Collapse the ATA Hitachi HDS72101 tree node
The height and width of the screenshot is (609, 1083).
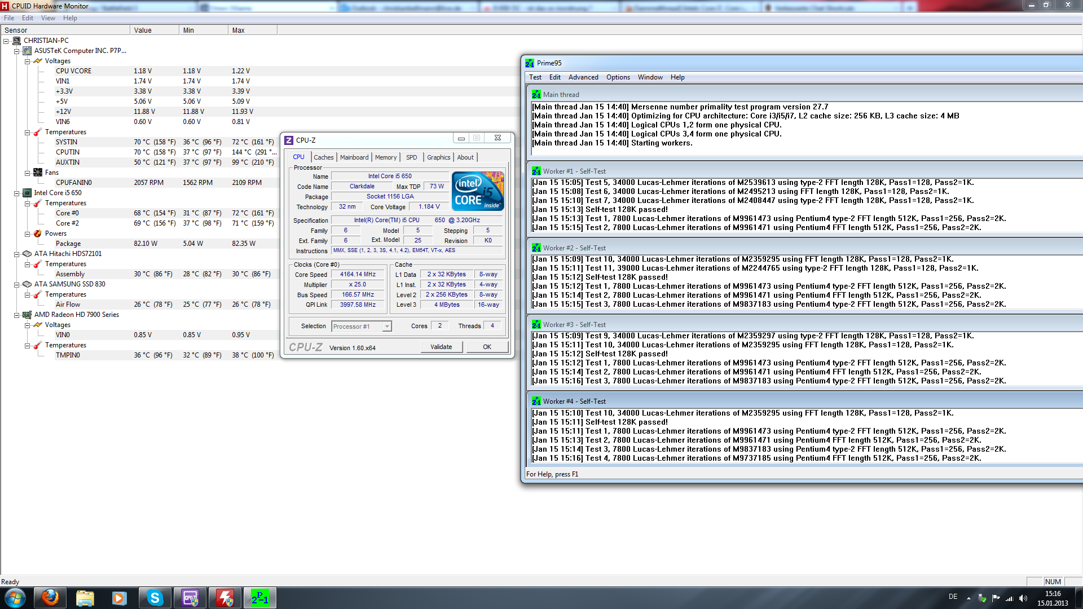16,254
